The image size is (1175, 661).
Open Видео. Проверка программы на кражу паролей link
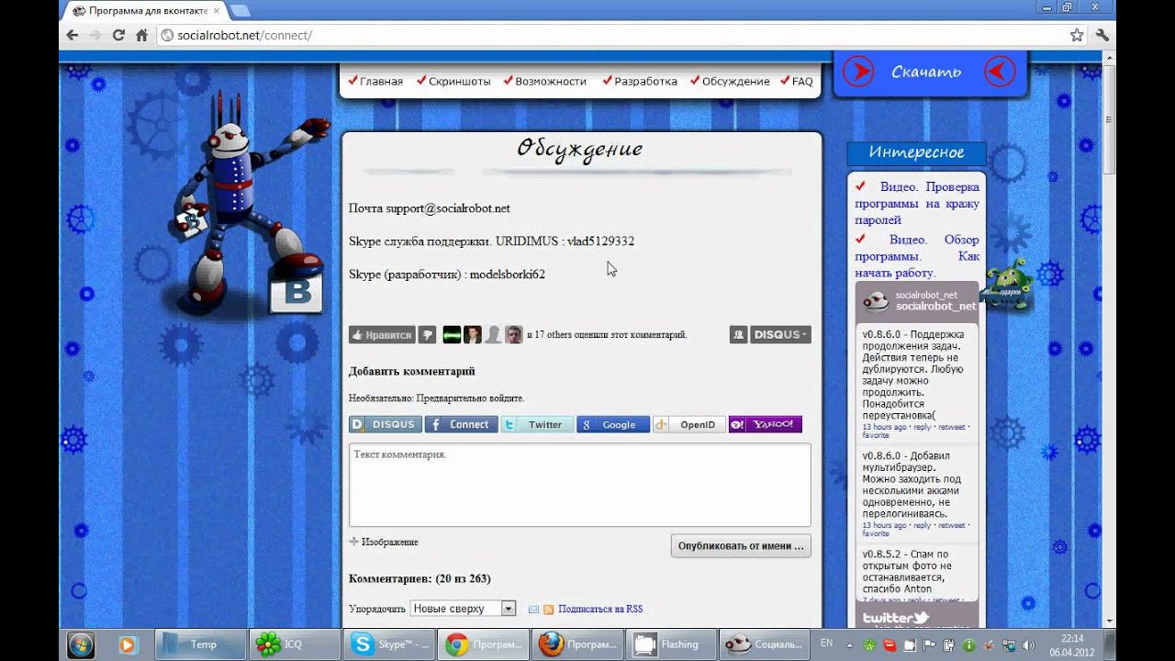point(917,203)
